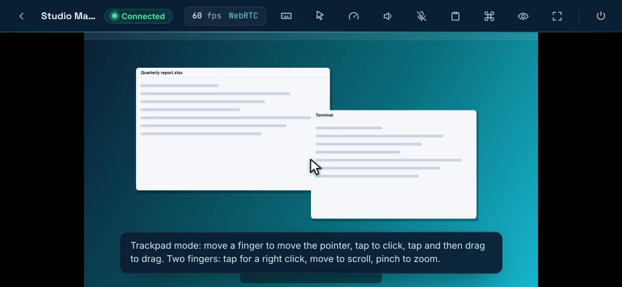Screen dimensions: 622x287
Task: Click the Trackpad mode hint message
Action: pos(311,253)
